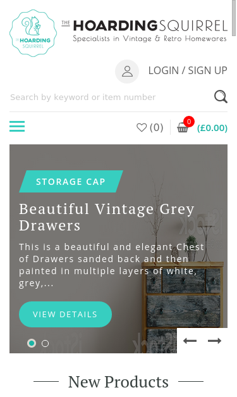The image size is (237, 397).
Task: Open the wishlist heart icon
Action: point(142,127)
